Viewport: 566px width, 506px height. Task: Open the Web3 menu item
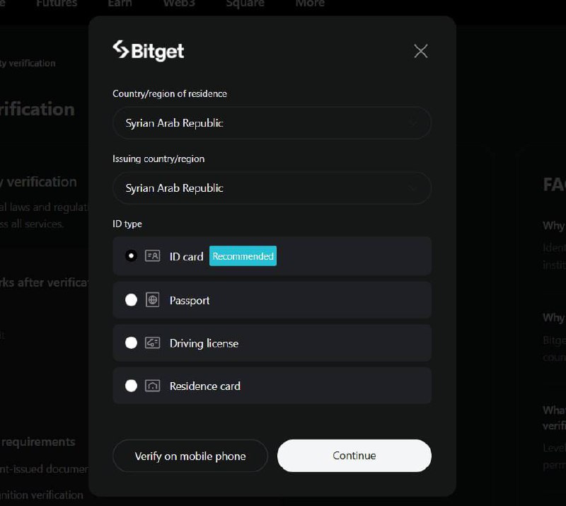179,4
